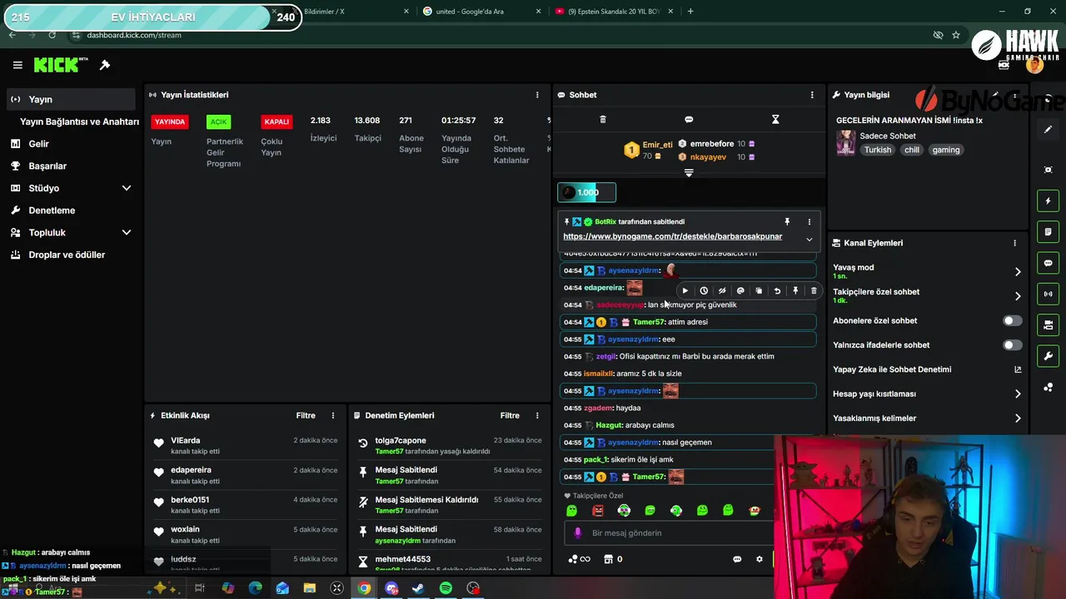Click the crossed-eye hide icon in the message hover toolbar
The width and height of the screenshot is (1066, 599).
pyautogui.click(x=722, y=291)
